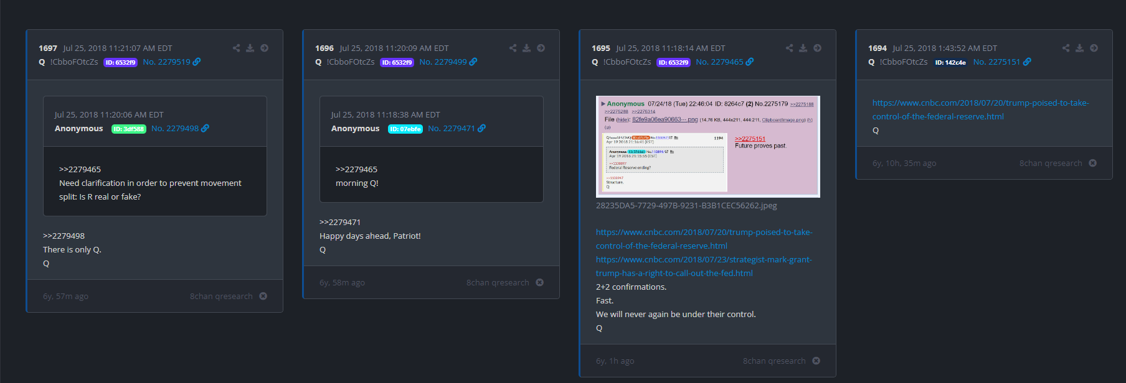Click tripcode !CbboFOtcZs in post 1697
The height and width of the screenshot is (383, 1126).
coord(74,62)
